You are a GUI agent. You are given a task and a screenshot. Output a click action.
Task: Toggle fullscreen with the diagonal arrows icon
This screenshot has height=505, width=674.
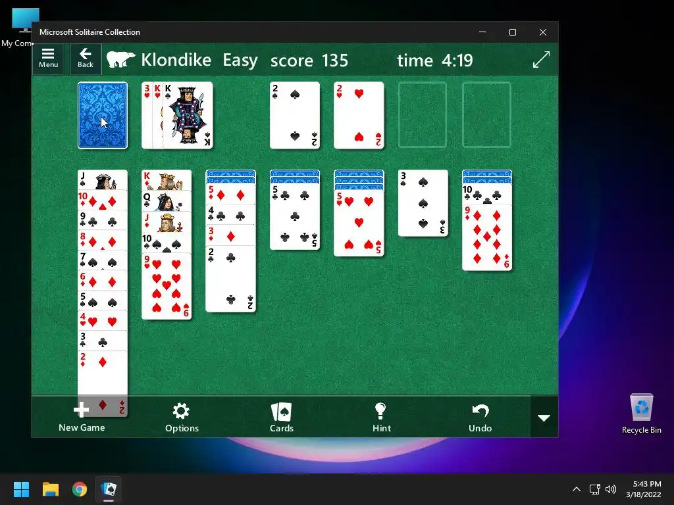pos(541,59)
